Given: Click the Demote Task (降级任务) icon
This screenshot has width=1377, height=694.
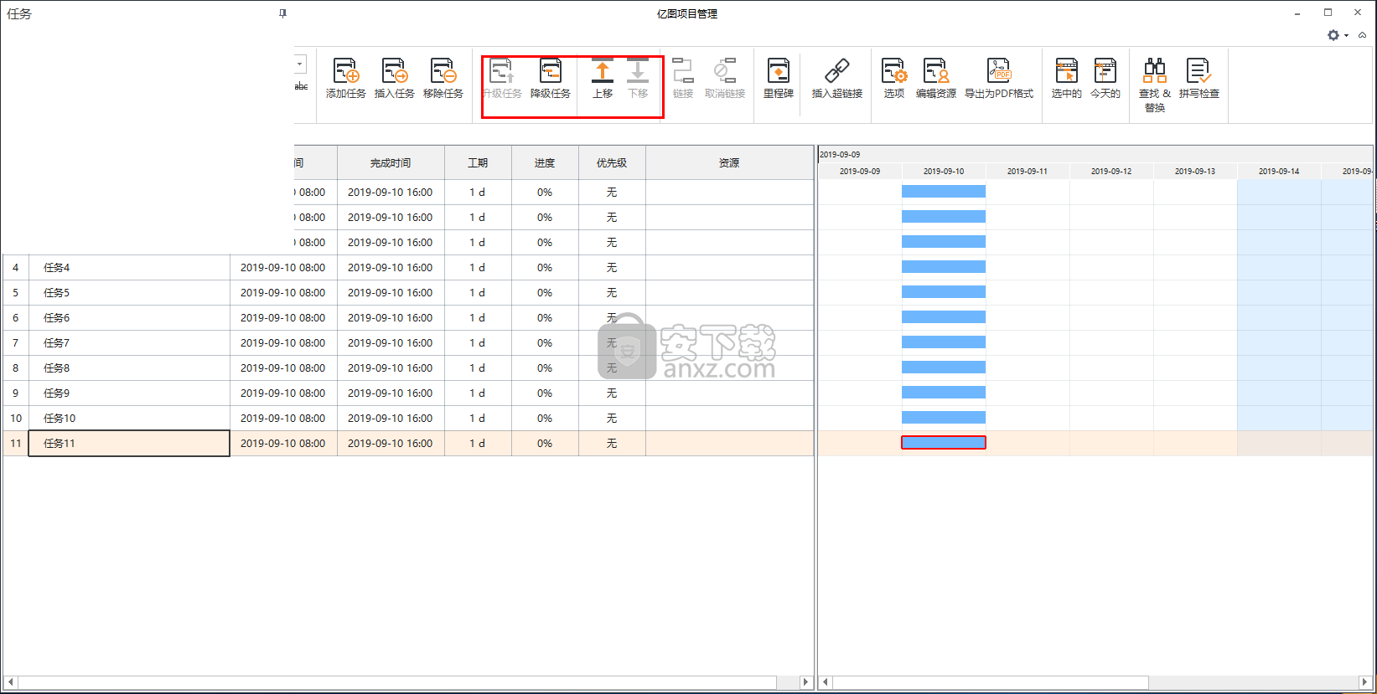Looking at the screenshot, I should coord(551,78).
